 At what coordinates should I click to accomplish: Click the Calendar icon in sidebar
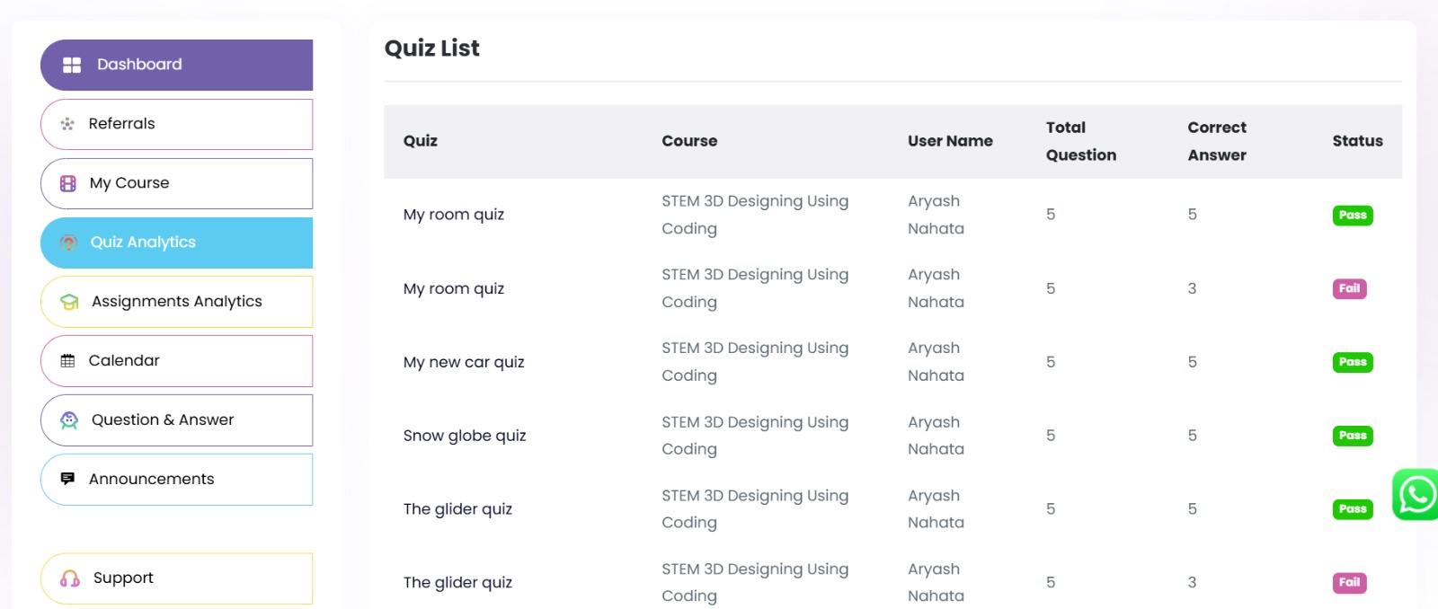coord(67,361)
